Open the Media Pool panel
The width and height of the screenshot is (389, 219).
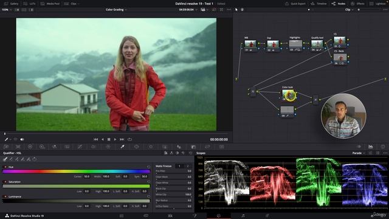click(50, 4)
